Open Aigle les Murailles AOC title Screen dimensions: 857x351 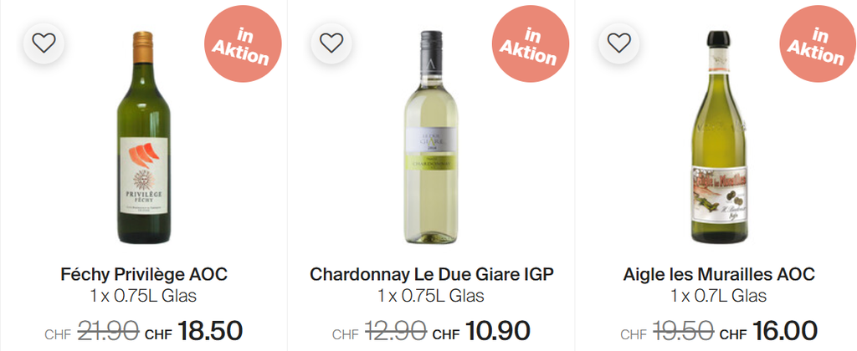[719, 274]
